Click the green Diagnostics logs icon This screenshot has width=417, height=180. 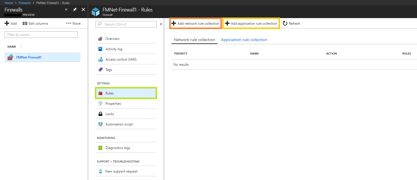(100, 148)
